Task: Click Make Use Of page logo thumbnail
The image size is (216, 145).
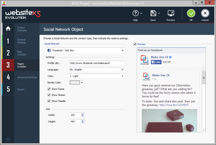Action: pyautogui.click(x=144, y=60)
